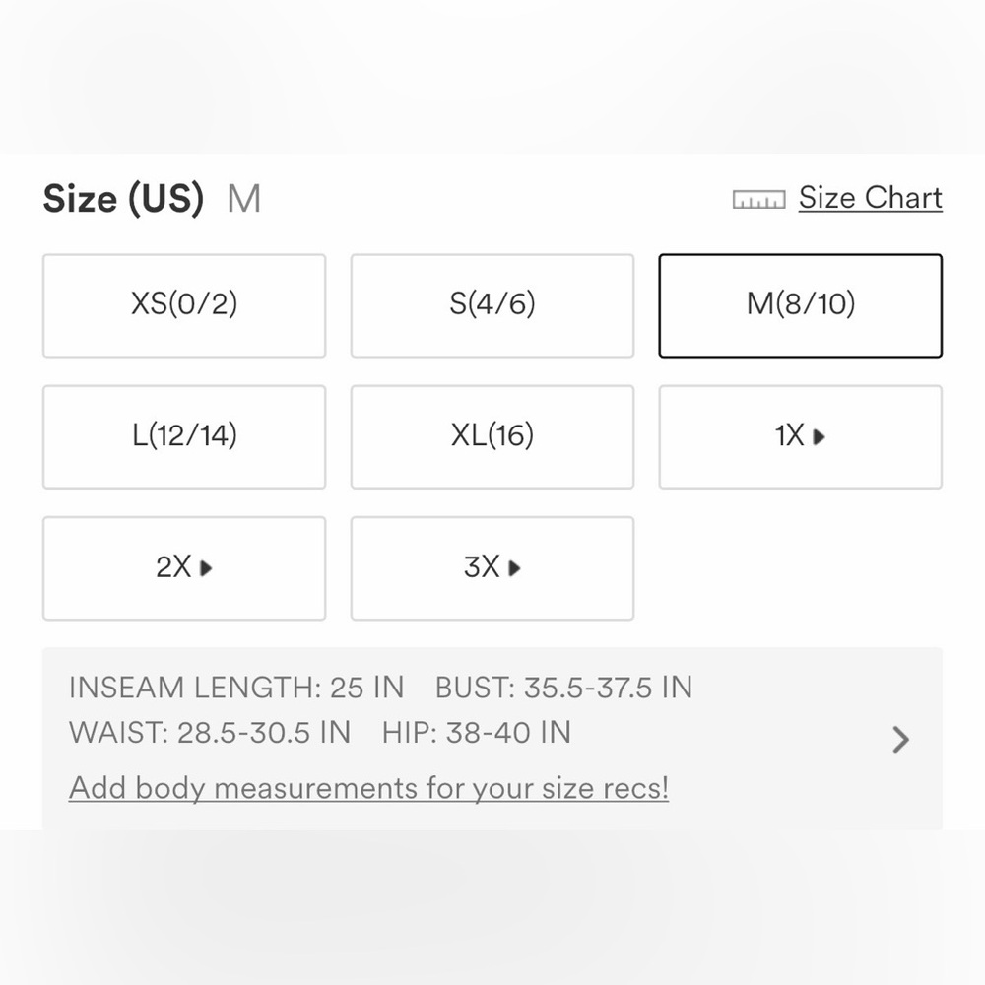Click the Size (US) heading
Screen dimensions: 985x985
[x=123, y=199]
